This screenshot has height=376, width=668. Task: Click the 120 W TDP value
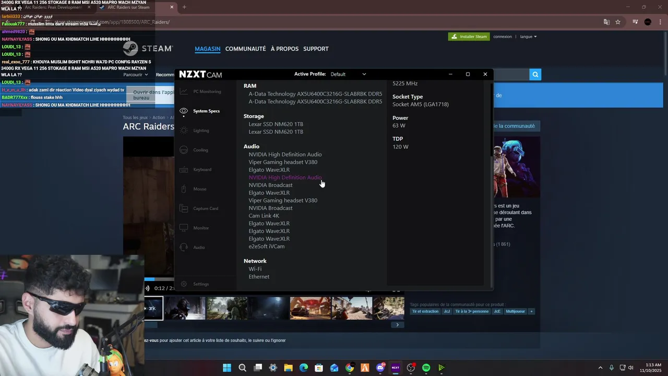pos(400,147)
